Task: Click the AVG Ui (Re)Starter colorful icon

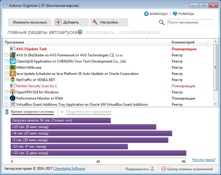Action: tap(13, 55)
